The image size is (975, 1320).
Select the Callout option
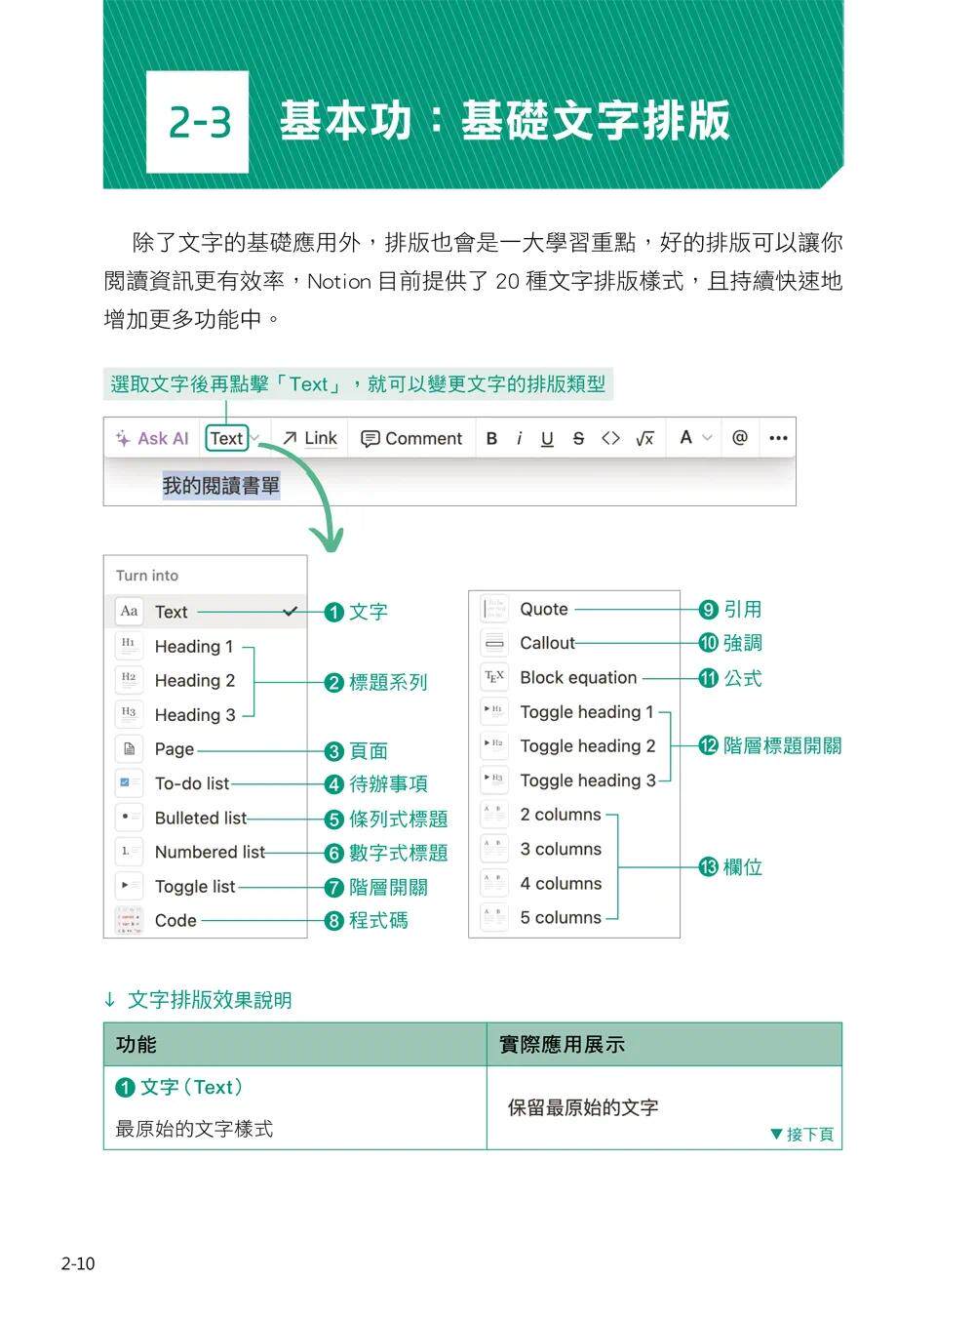[574, 643]
